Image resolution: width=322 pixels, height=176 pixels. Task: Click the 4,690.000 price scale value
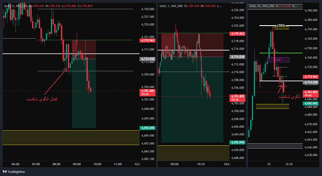click(238, 150)
